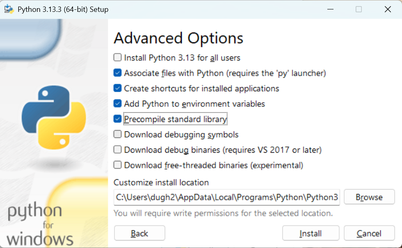Enable installing Python 3.13 for all users
Viewport: 402px width, 248px height.
[x=117, y=58]
